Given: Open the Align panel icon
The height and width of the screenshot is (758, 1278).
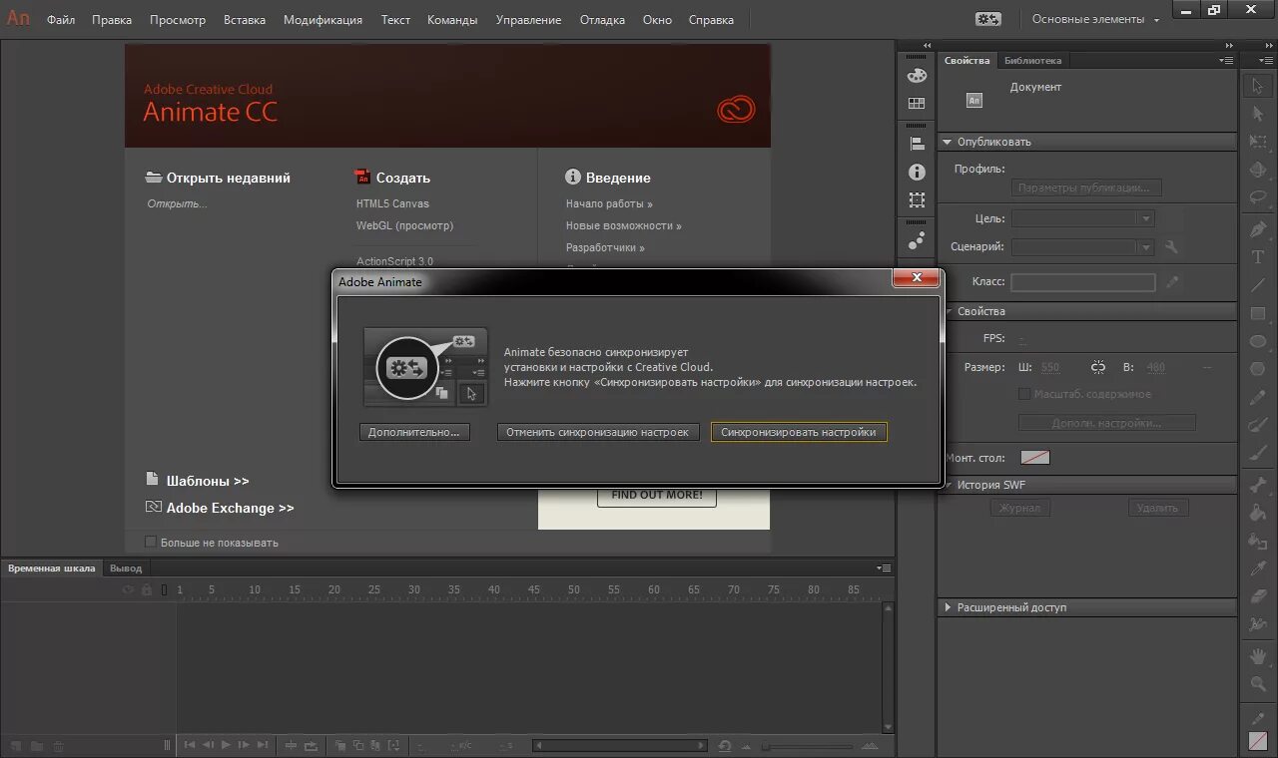Looking at the screenshot, I should click(x=916, y=141).
